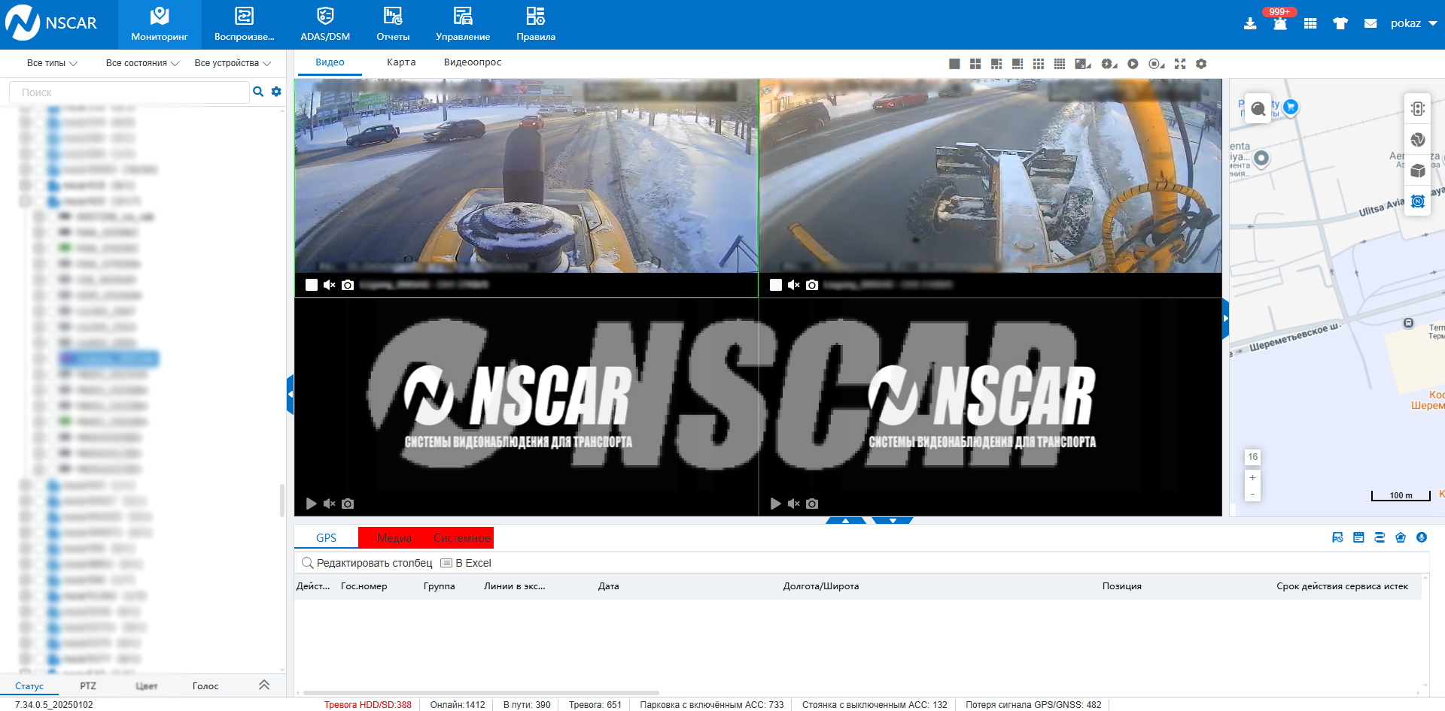
Task: Open the Воспроизведение playback section
Action: click(244, 25)
